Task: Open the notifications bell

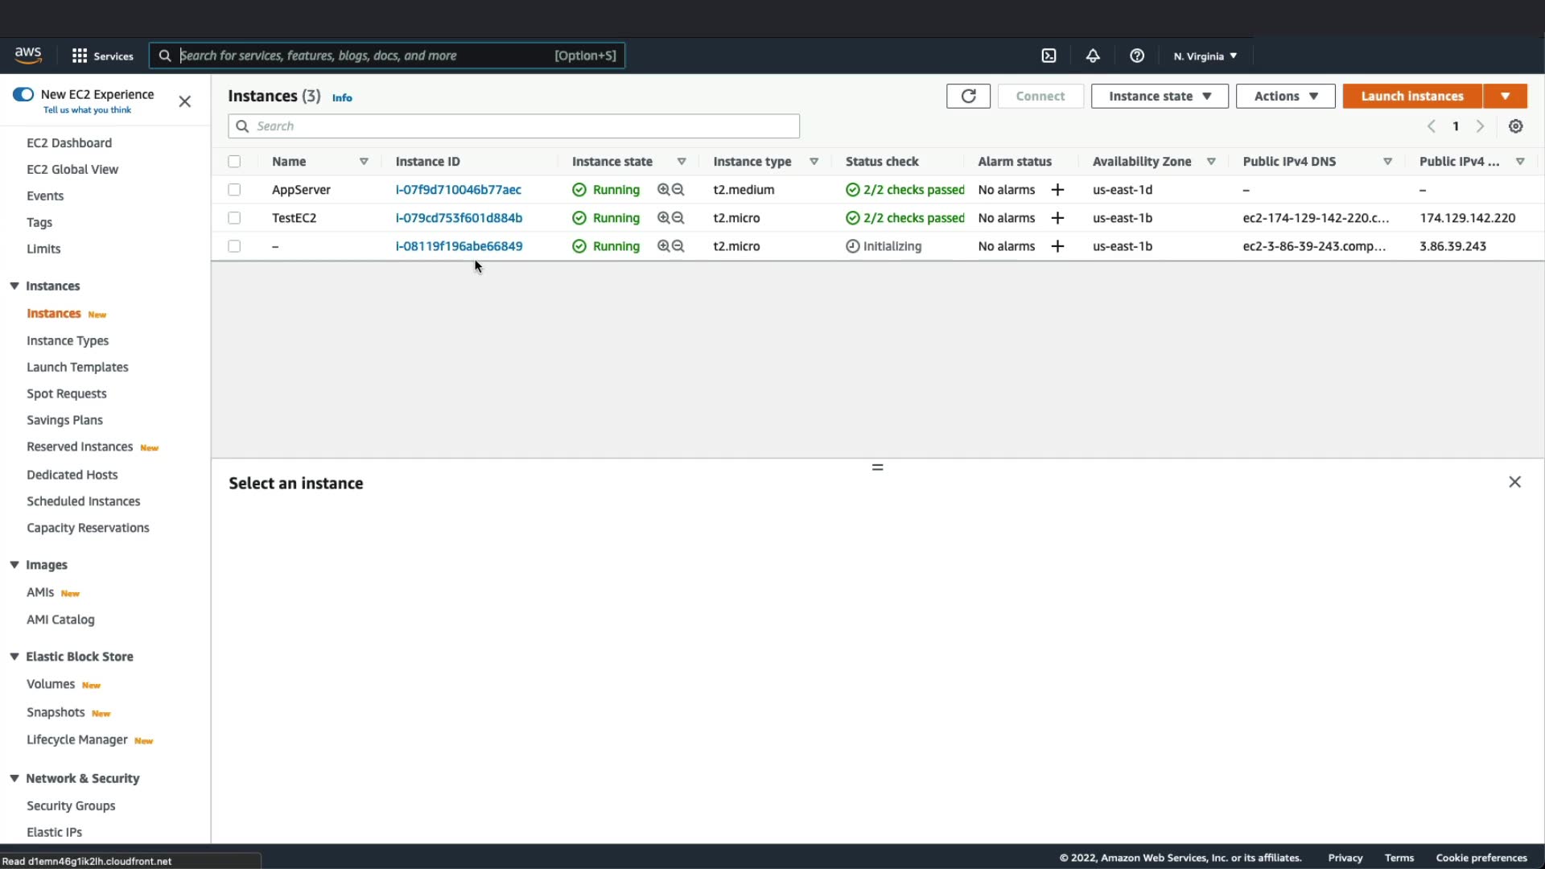Action: 1092,56
